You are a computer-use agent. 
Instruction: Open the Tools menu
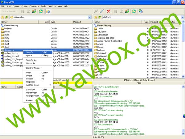tap(43, 6)
